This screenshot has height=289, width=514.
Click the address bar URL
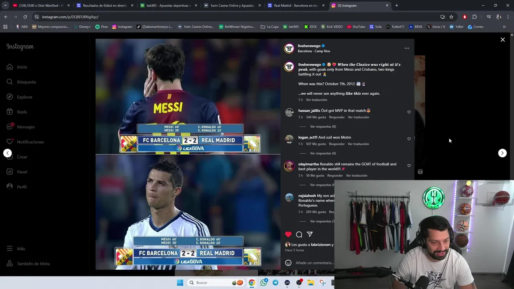(70, 17)
